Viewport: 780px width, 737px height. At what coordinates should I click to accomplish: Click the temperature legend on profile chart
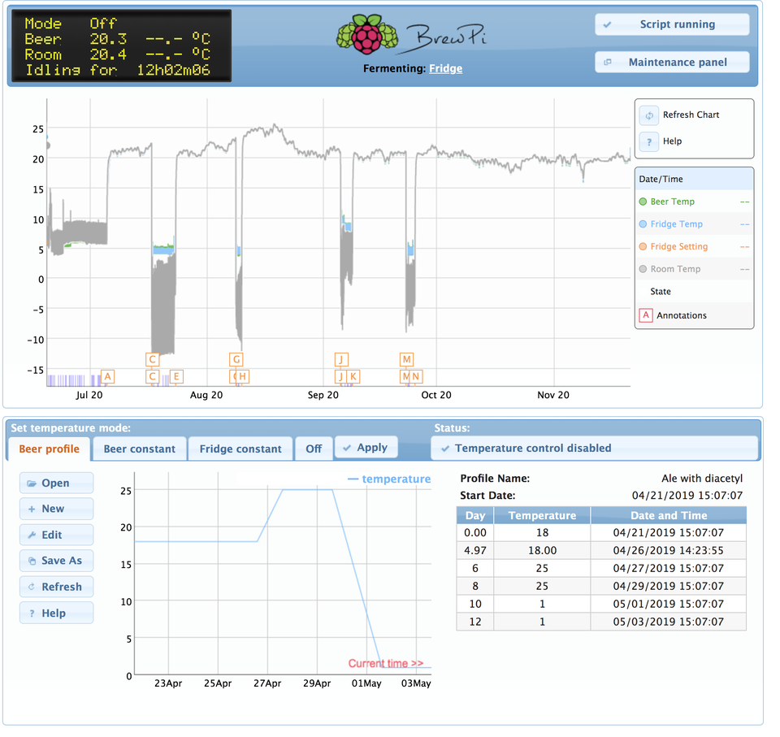coord(389,479)
